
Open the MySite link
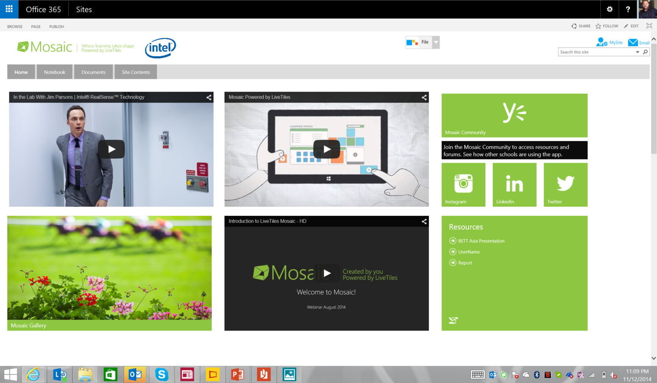point(609,42)
